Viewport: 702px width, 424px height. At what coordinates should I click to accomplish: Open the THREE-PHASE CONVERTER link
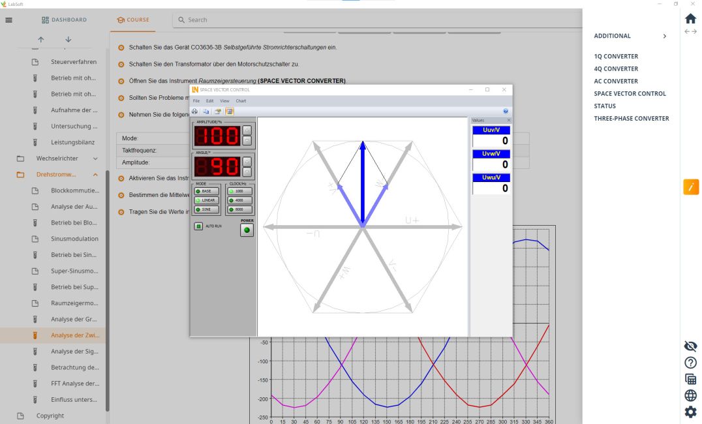click(631, 119)
